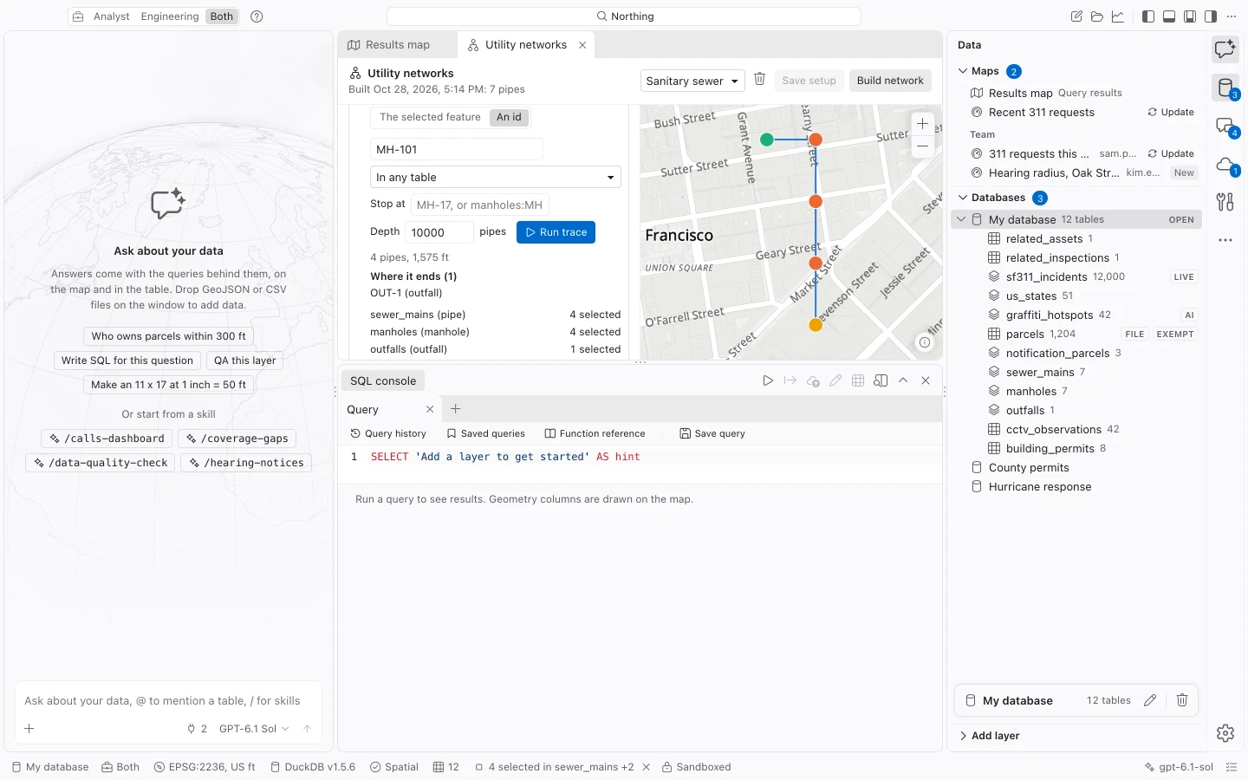The image size is (1248, 780).
Task: Open the Saved queries tab
Action: point(486,433)
